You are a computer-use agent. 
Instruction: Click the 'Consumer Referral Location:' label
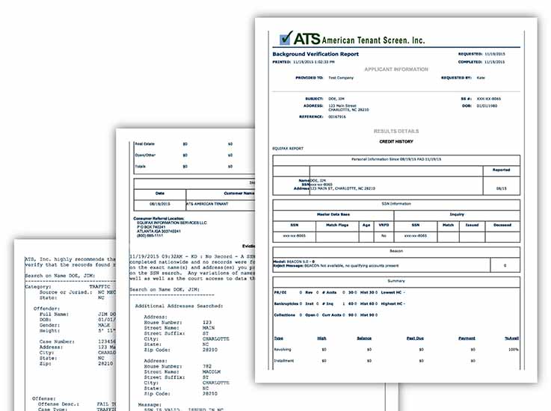pos(158,218)
